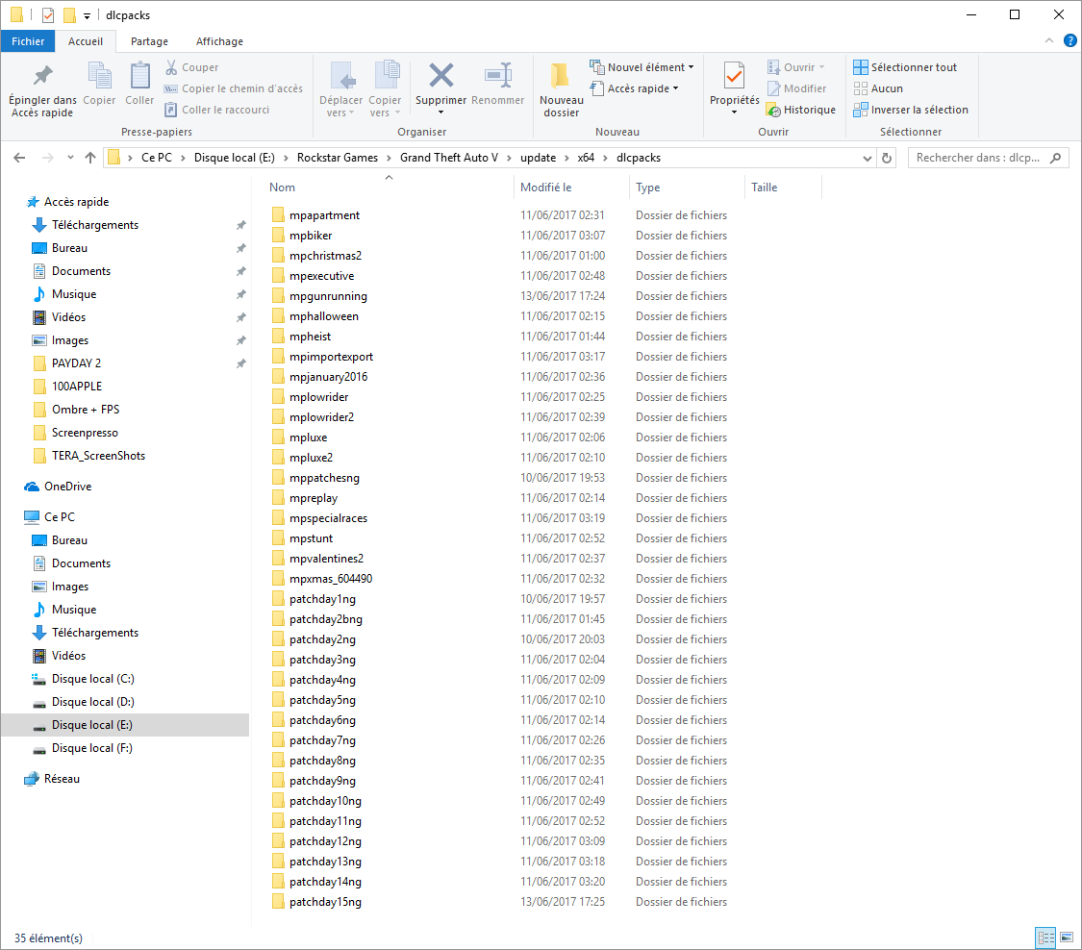This screenshot has height=950, width=1082.
Task: Go back with the left arrow
Action: point(19,158)
